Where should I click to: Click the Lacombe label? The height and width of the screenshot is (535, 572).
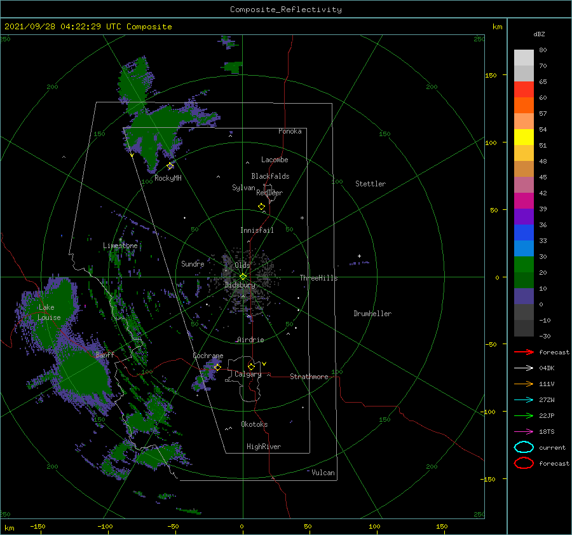tap(275, 160)
